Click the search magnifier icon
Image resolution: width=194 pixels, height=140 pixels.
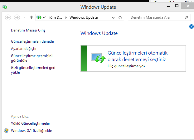click(186, 17)
